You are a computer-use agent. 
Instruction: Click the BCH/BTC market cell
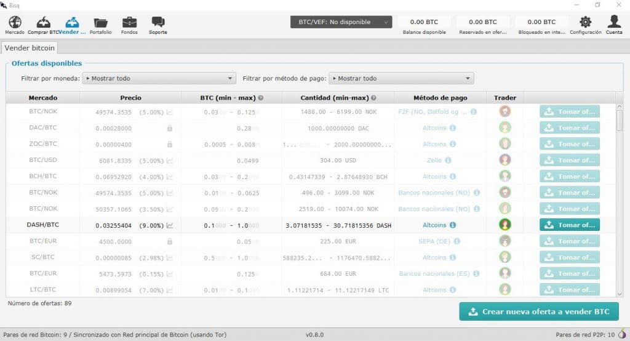point(43,176)
